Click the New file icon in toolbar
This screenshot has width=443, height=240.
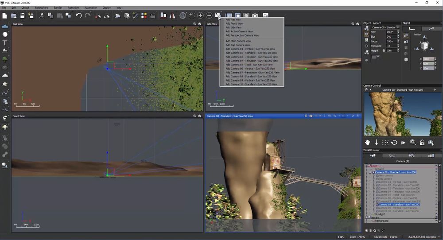4,15
